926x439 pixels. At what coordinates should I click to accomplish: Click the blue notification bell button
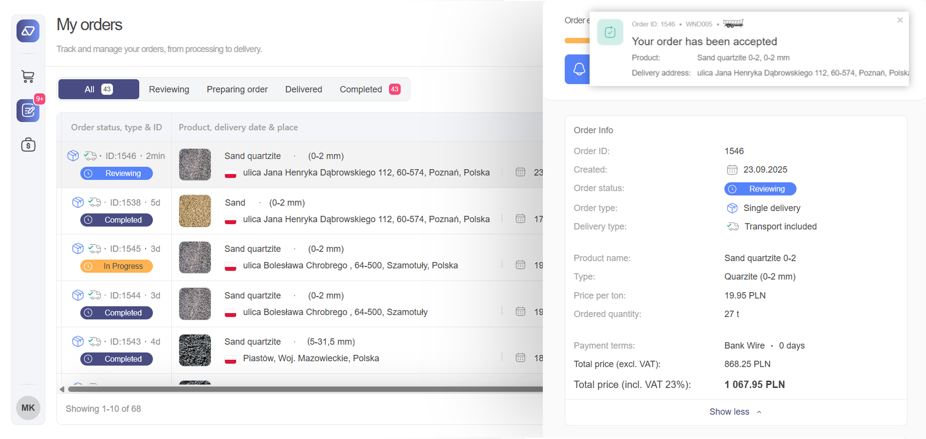click(578, 70)
